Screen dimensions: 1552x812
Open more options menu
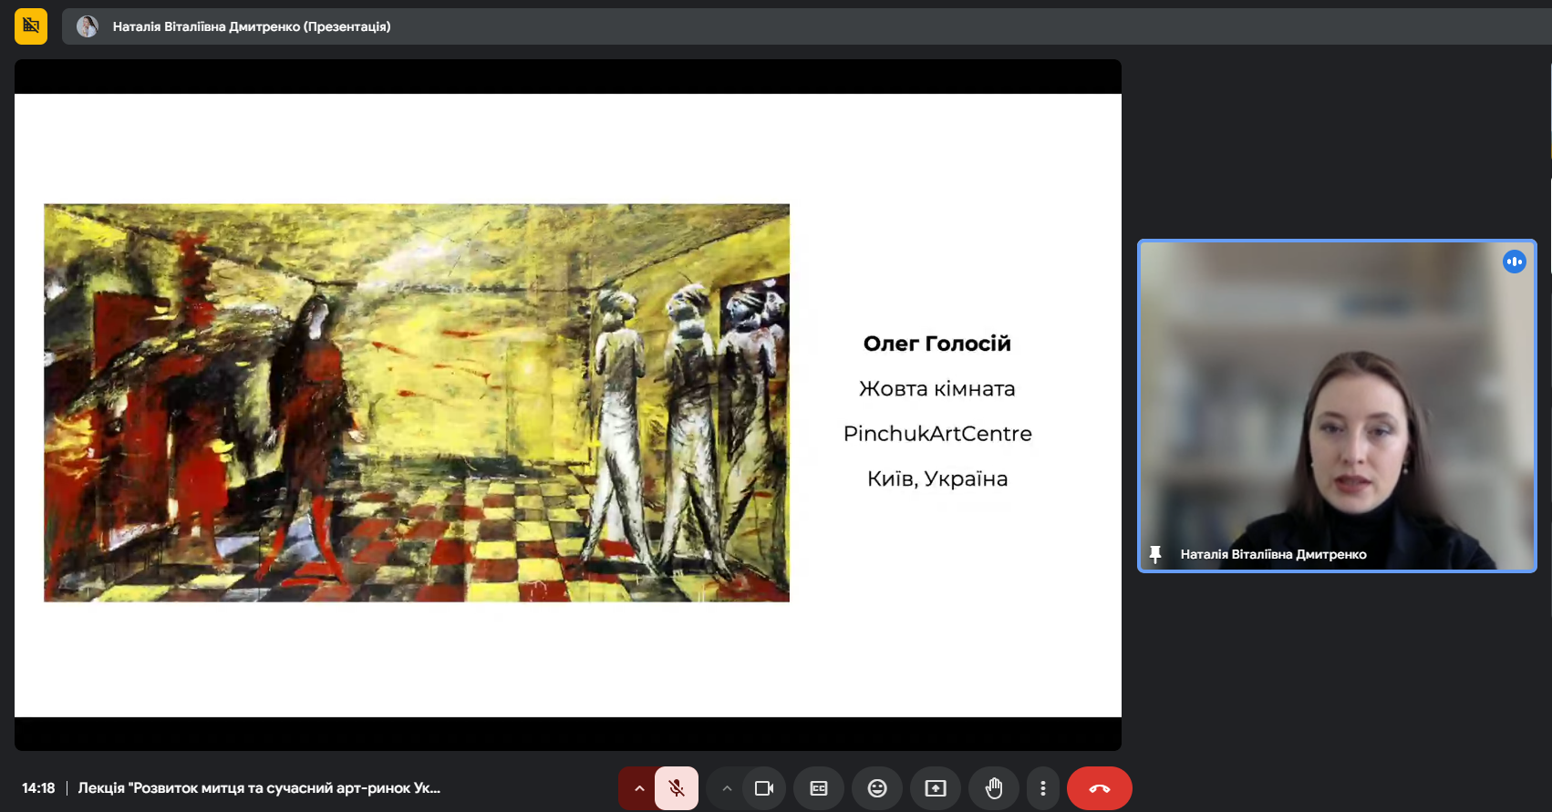1043,788
